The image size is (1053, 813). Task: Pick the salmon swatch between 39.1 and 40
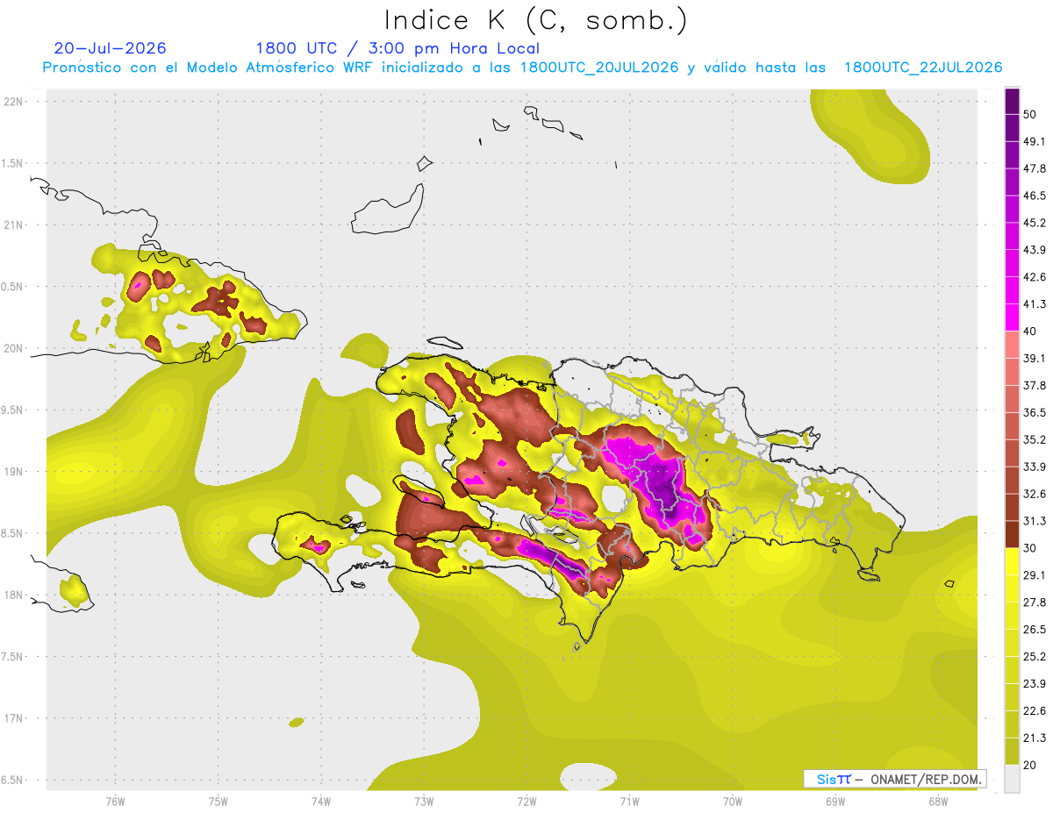(x=1012, y=345)
